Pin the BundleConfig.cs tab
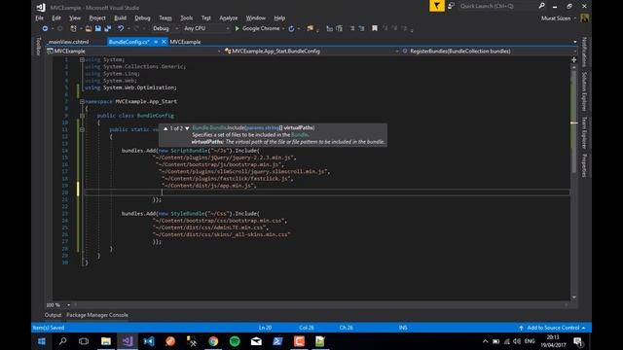The image size is (623, 350). [x=156, y=42]
